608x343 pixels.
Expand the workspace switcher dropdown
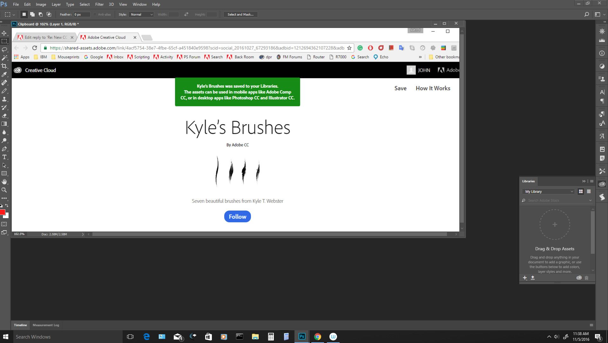click(x=604, y=15)
